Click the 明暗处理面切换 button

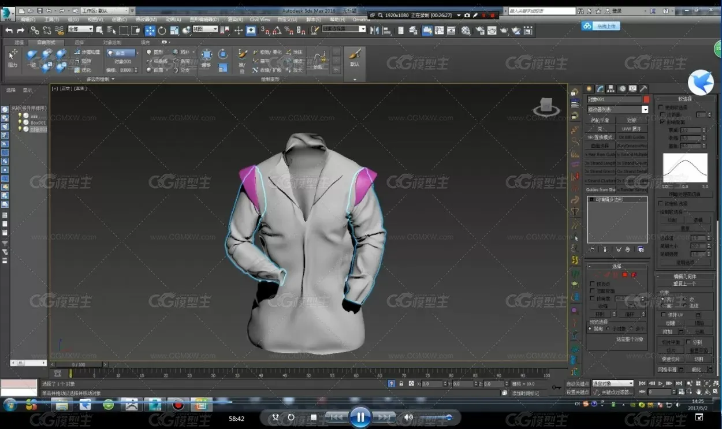pyautogui.click(x=684, y=195)
